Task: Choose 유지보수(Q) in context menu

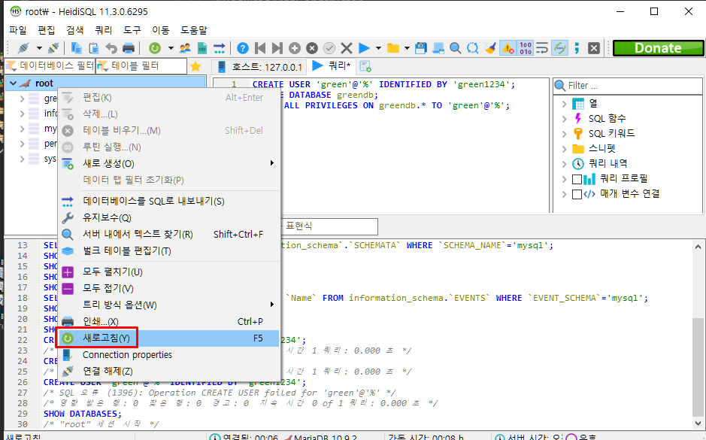Action: (169, 217)
